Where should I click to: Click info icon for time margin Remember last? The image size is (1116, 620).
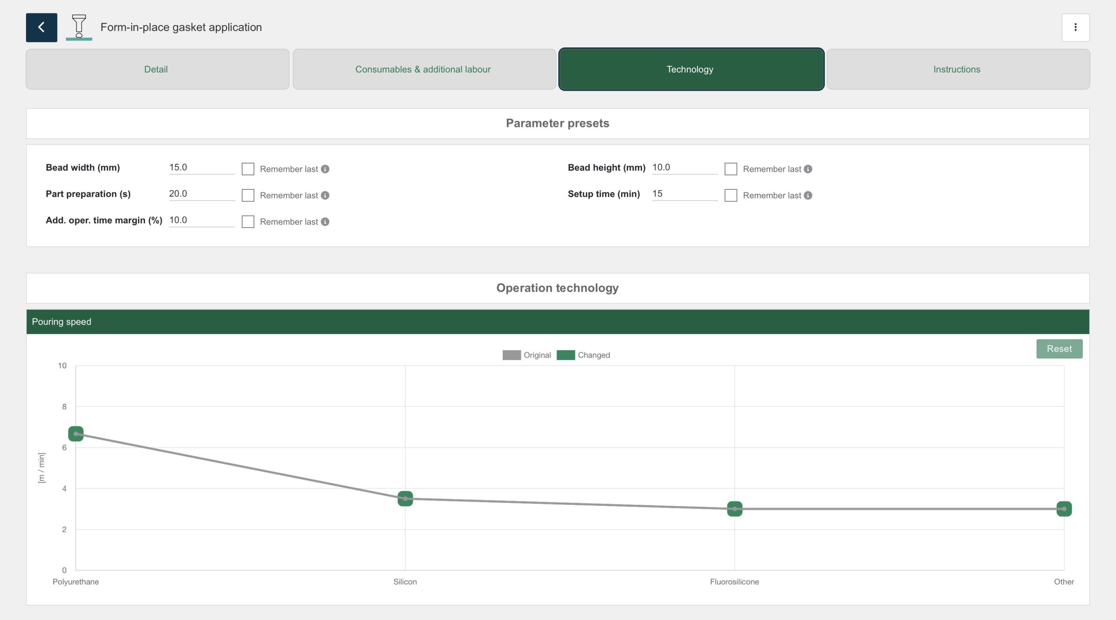[325, 222]
